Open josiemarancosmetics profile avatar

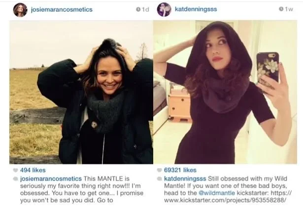click(20, 10)
